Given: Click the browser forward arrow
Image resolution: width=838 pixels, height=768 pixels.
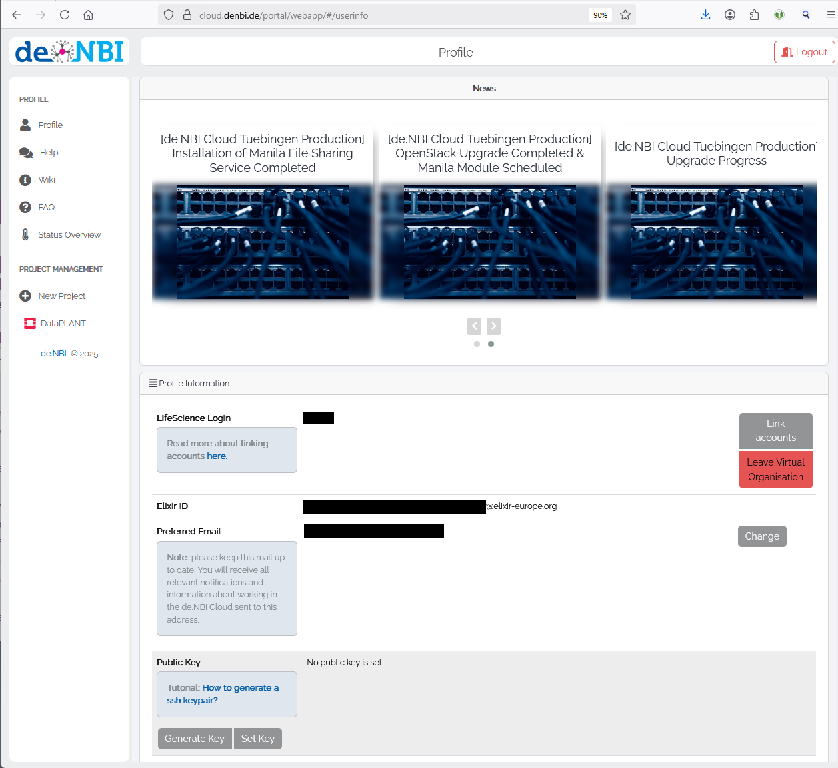Looking at the screenshot, I should [41, 15].
